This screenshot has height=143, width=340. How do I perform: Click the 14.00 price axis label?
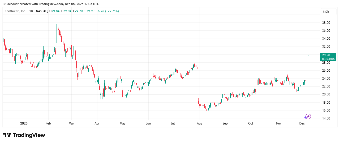(326, 118)
